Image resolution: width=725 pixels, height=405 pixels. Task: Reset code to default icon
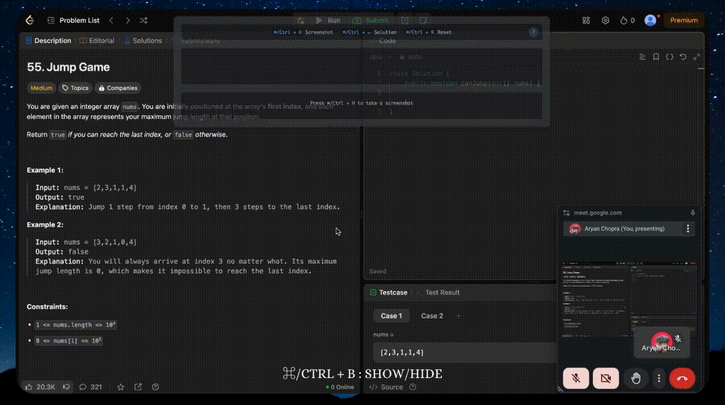[683, 57]
